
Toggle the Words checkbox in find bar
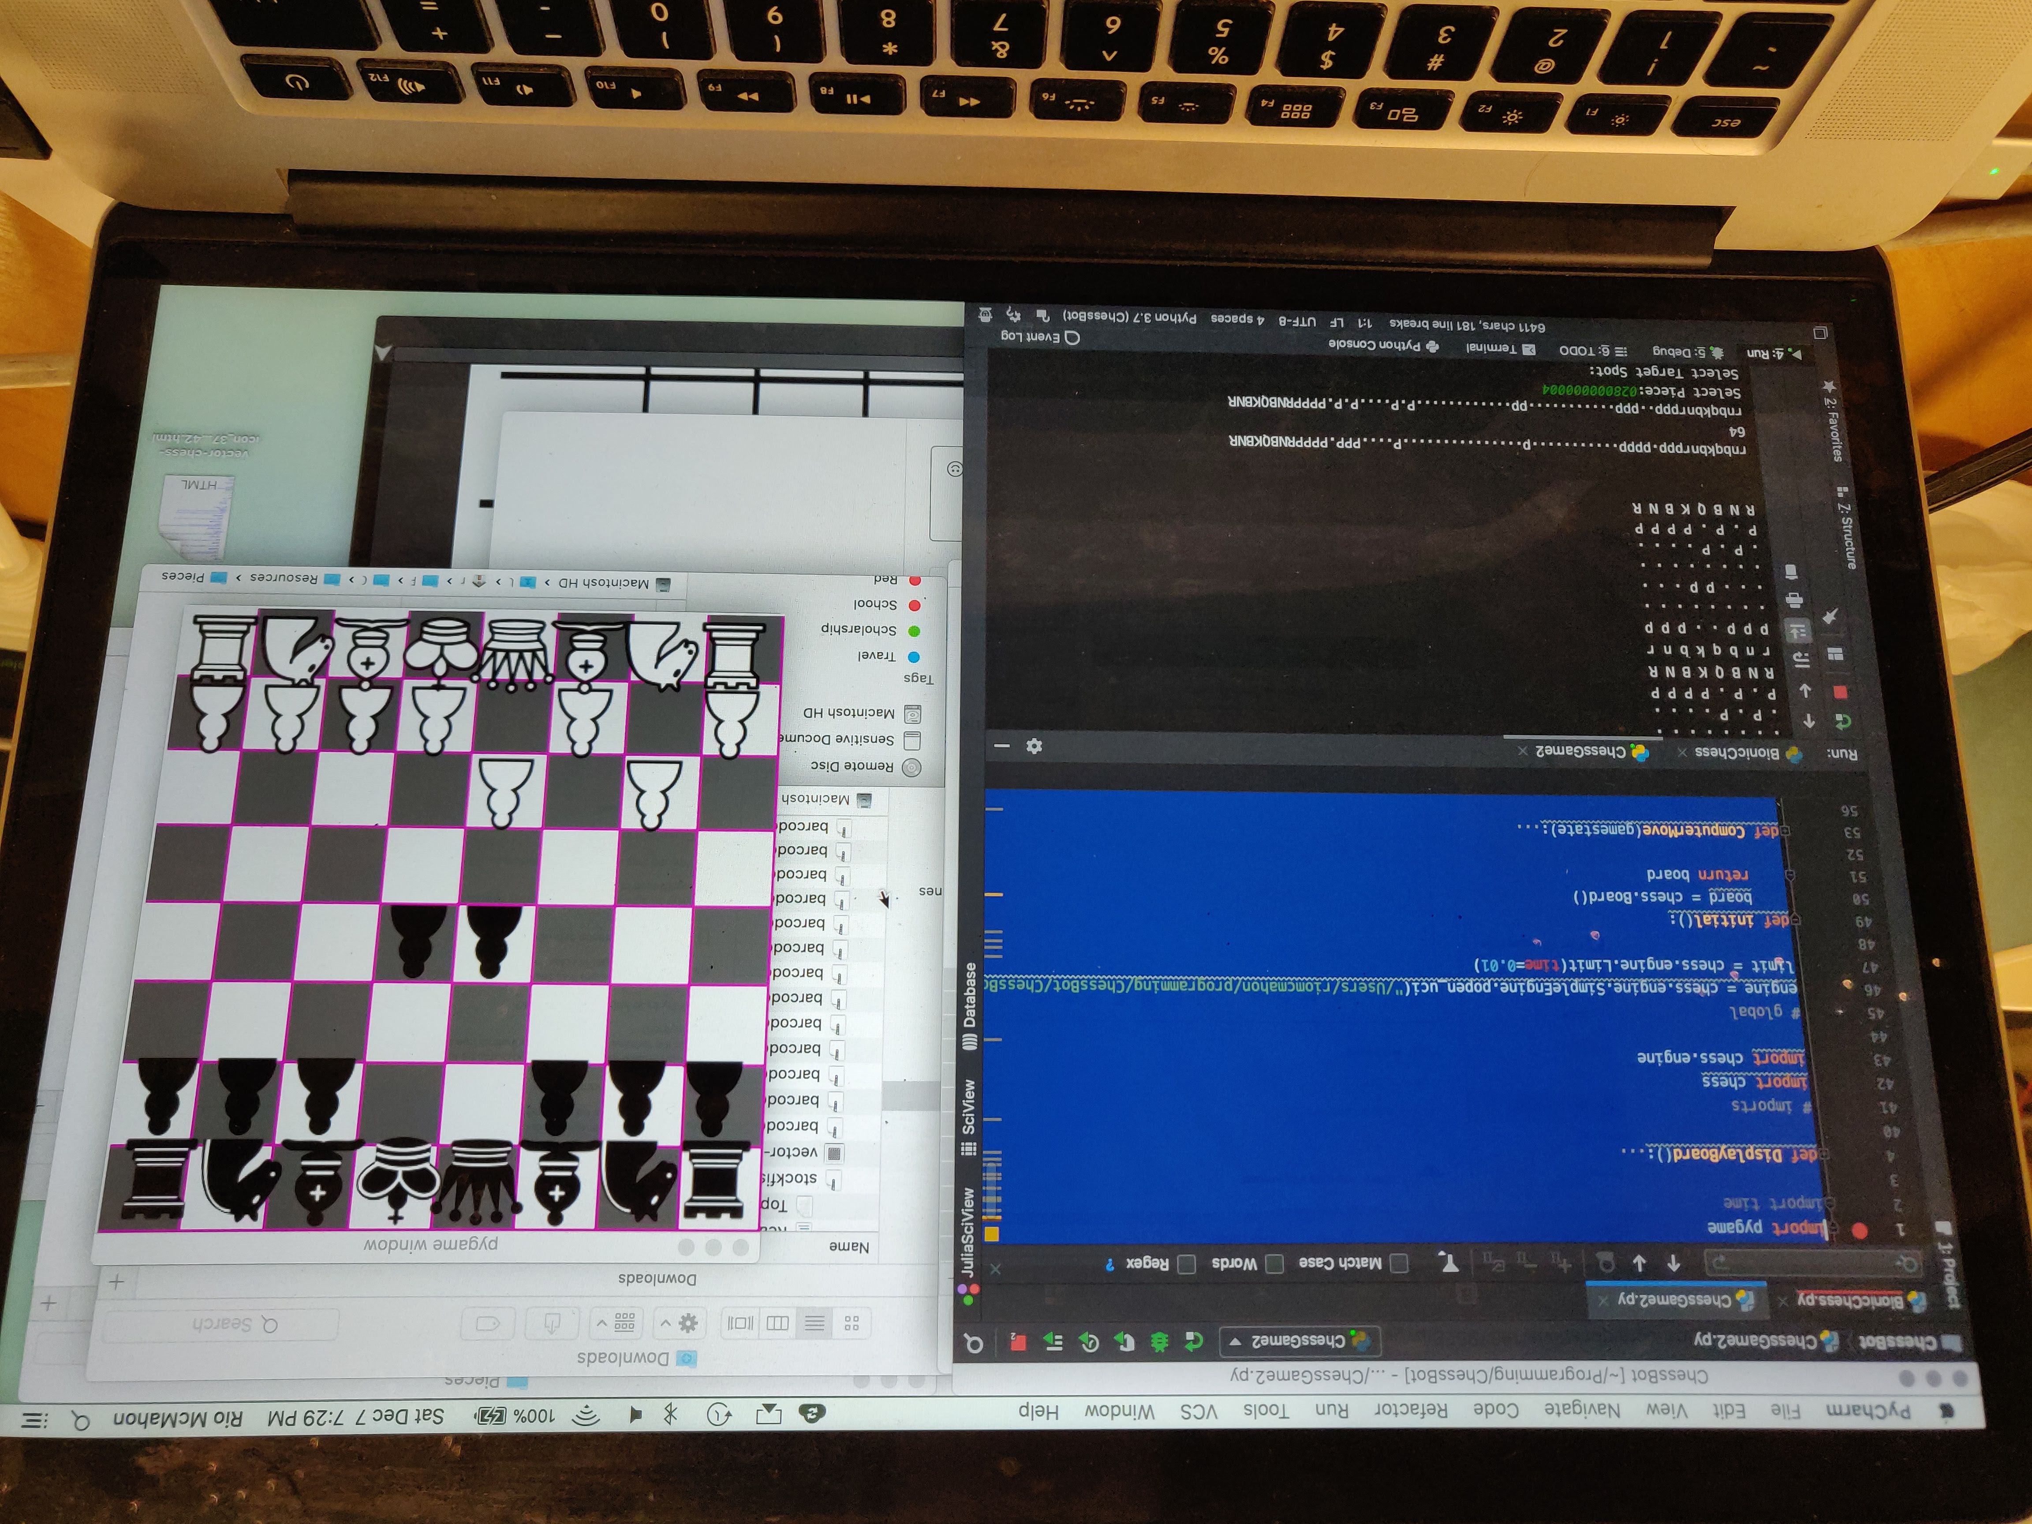[x=1274, y=1263]
